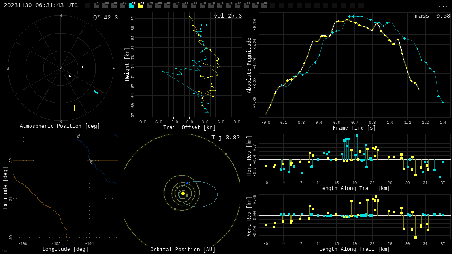Toggle the station 11 indicator box
Screen dimensions: 452x254
coord(185,5)
